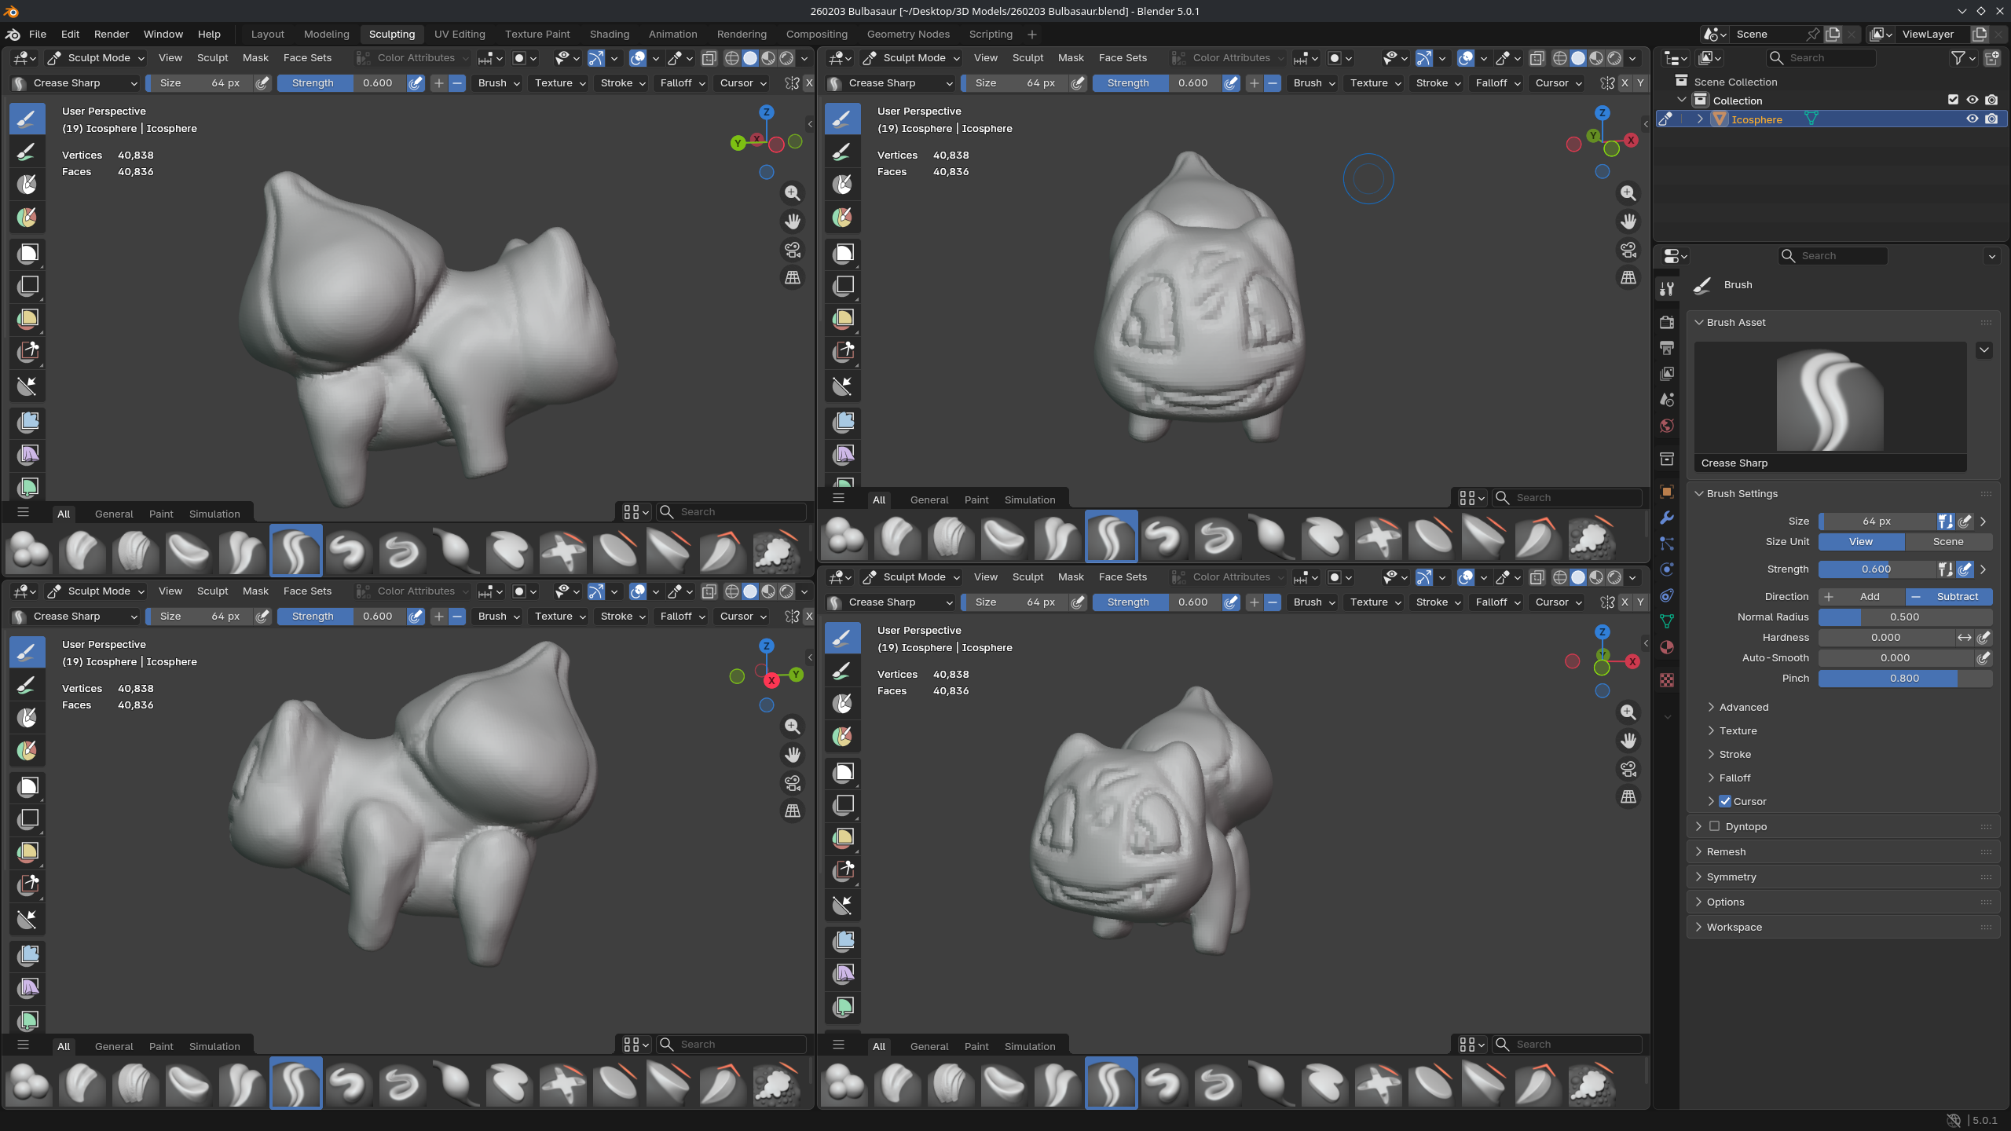Adjust the Pinch slider in Brush Settings
This screenshot has width=2011, height=1131.
(1904, 679)
